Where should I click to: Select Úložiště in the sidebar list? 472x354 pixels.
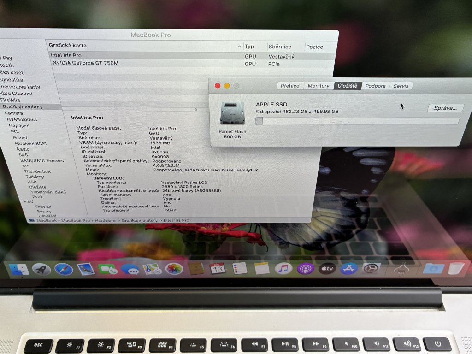pos(38,187)
